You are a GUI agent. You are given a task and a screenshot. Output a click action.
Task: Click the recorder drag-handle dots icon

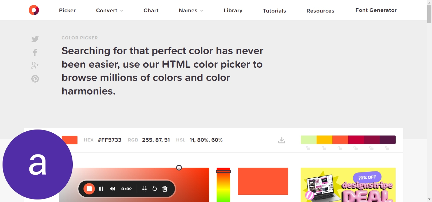(x=145, y=189)
